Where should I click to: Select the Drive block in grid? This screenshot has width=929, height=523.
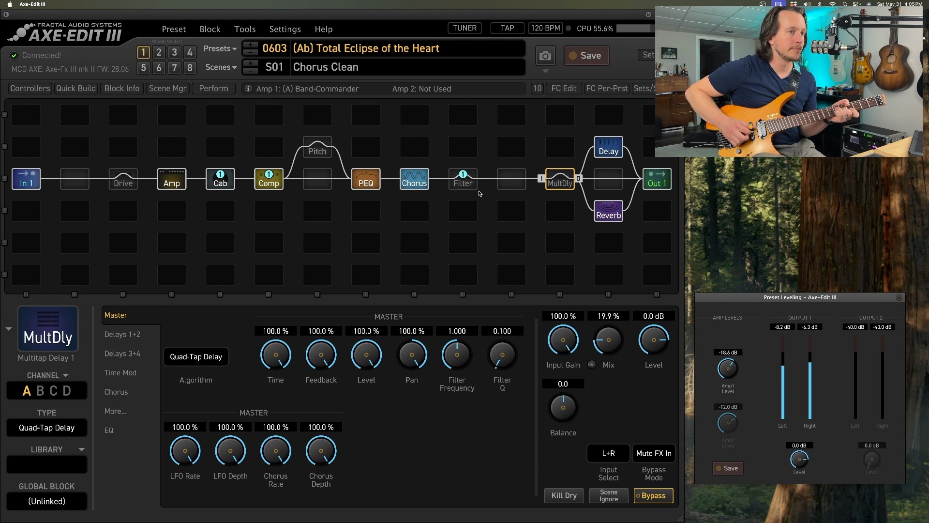[123, 179]
